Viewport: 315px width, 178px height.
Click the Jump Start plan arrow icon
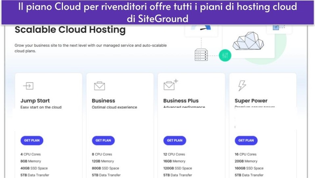coord(28,86)
